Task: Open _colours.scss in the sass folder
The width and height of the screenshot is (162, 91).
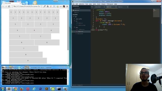Action: coord(81,29)
